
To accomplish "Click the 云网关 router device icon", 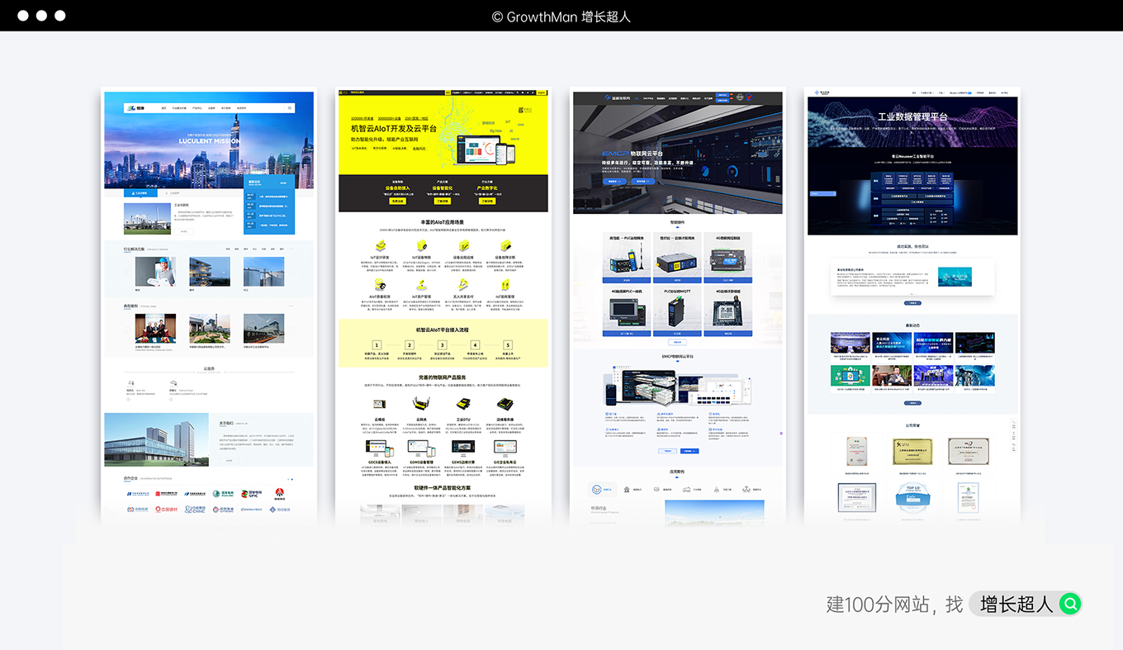I will (x=423, y=403).
